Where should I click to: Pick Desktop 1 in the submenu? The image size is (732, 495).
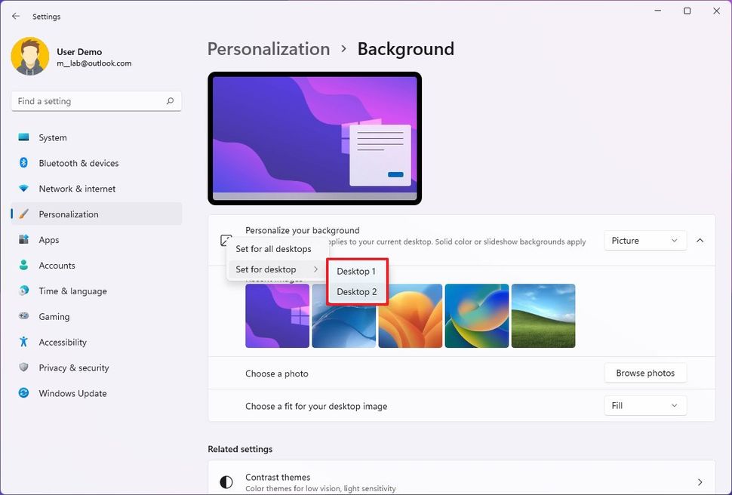tap(356, 271)
